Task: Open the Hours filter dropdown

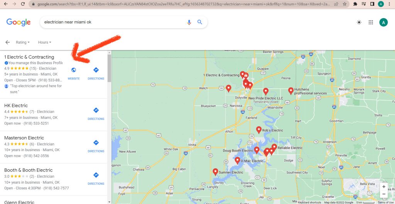Action: [45, 42]
